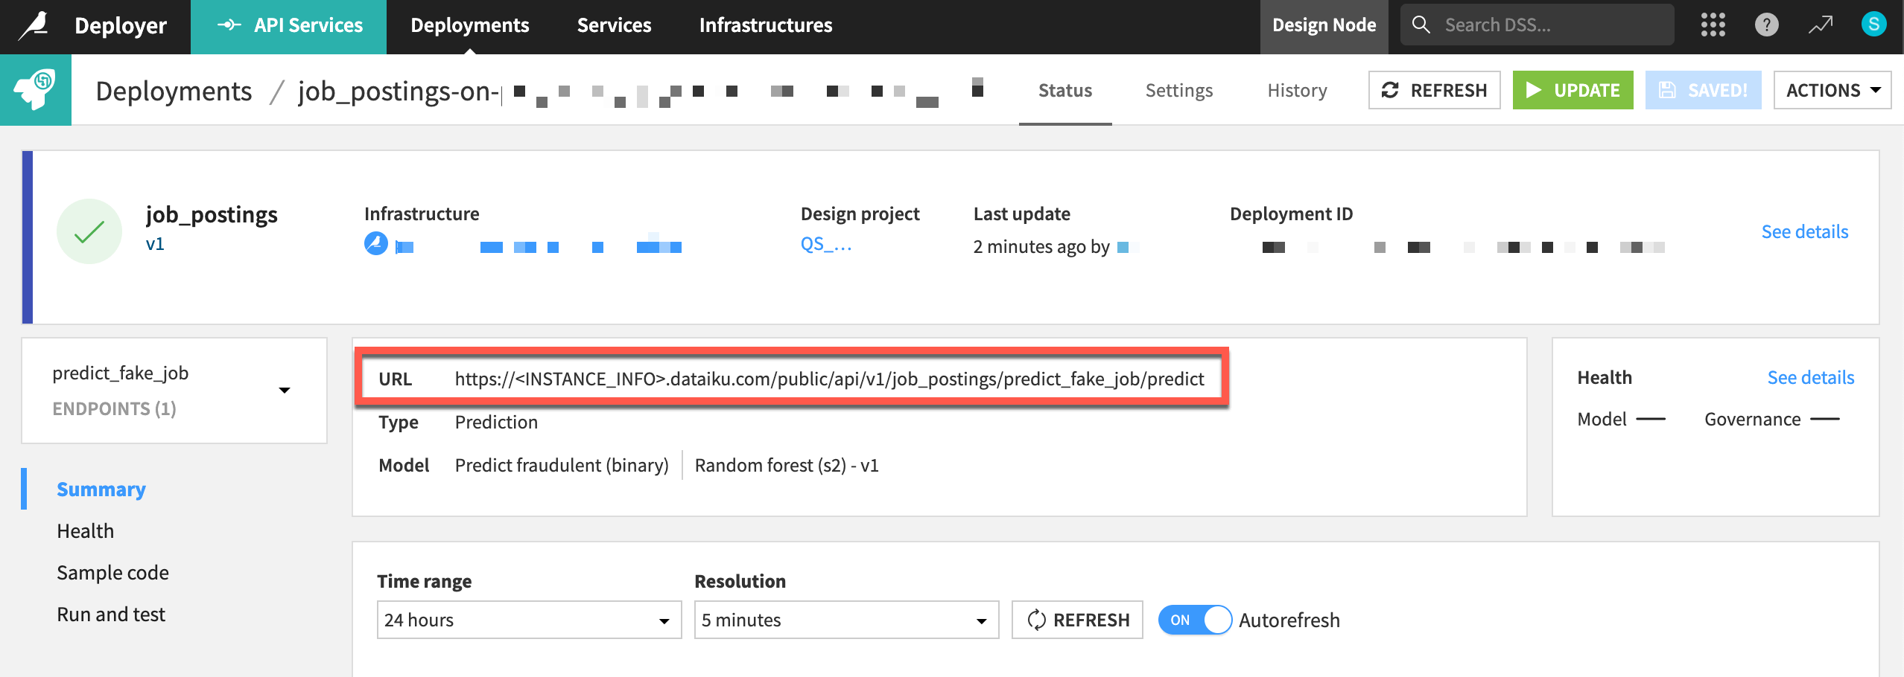Image resolution: width=1904 pixels, height=677 pixels.
Task: Click the search magnifier icon
Action: tap(1421, 24)
